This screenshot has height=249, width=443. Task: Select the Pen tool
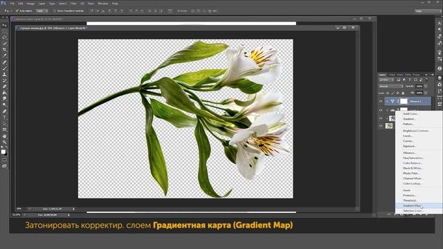4,111
